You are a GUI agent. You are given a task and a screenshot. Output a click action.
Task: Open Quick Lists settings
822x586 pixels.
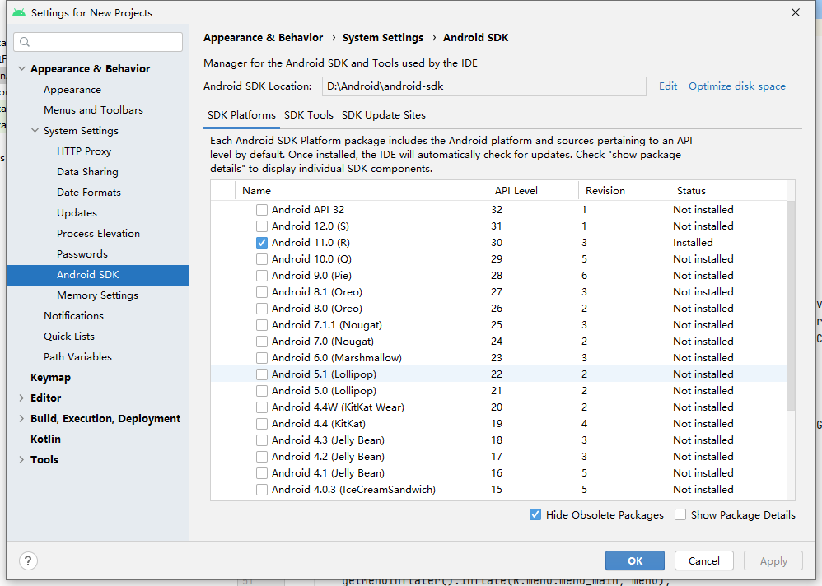(68, 336)
